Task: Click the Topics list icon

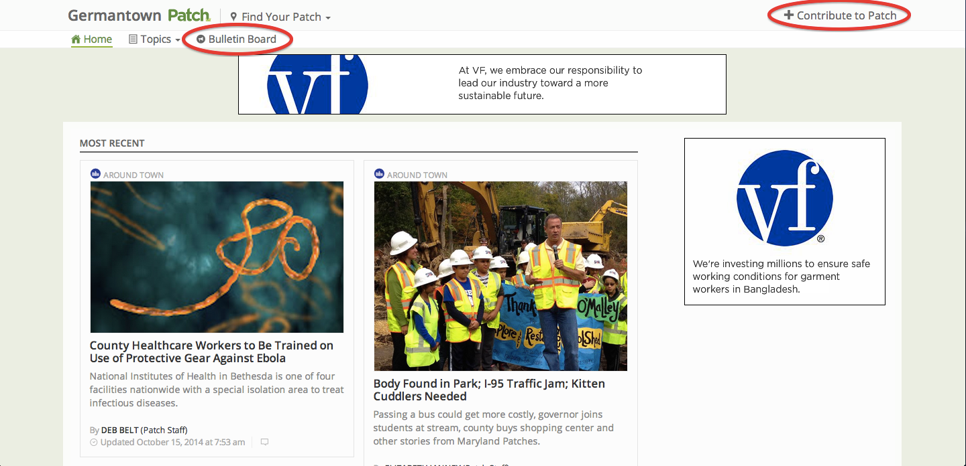Action: [133, 40]
